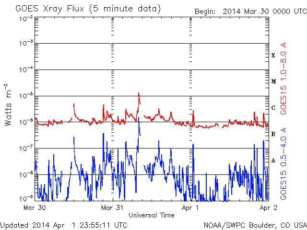
Task: Click the top y-axis tick label (10^-2)
Action: [x=25, y=18]
